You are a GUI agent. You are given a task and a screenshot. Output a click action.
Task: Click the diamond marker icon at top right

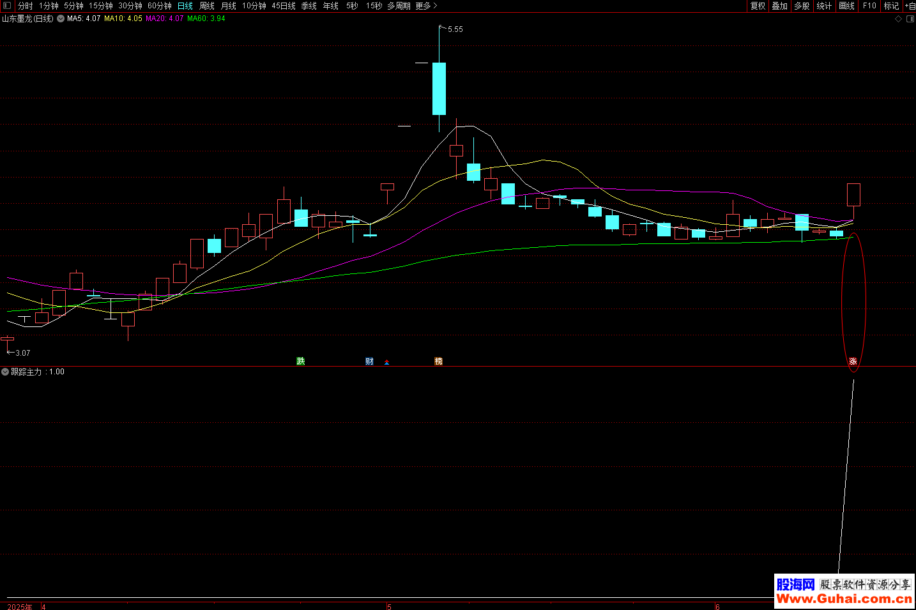[898, 19]
